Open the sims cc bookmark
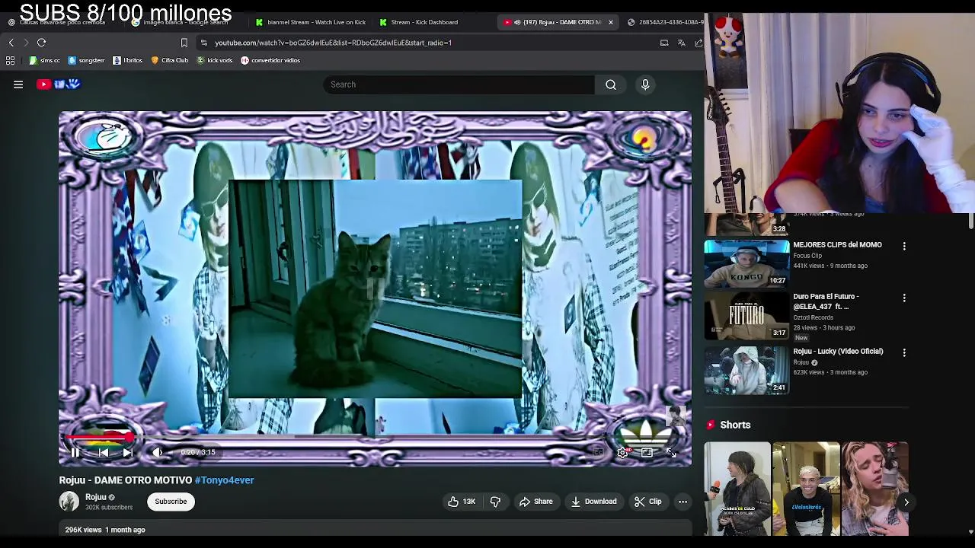 [x=45, y=60]
